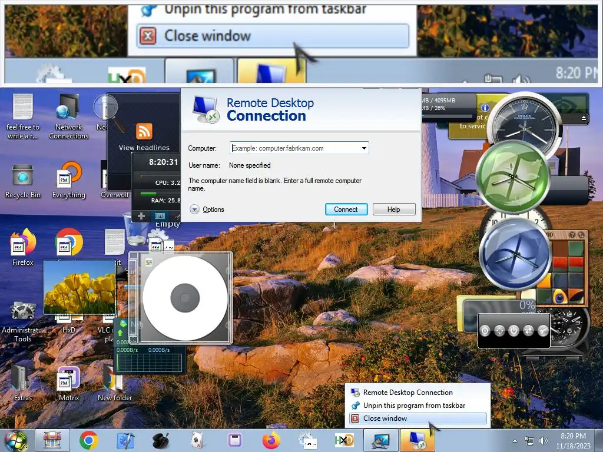
Task: Open the Everything desktop shortcut
Action: [x=68, y=180]
